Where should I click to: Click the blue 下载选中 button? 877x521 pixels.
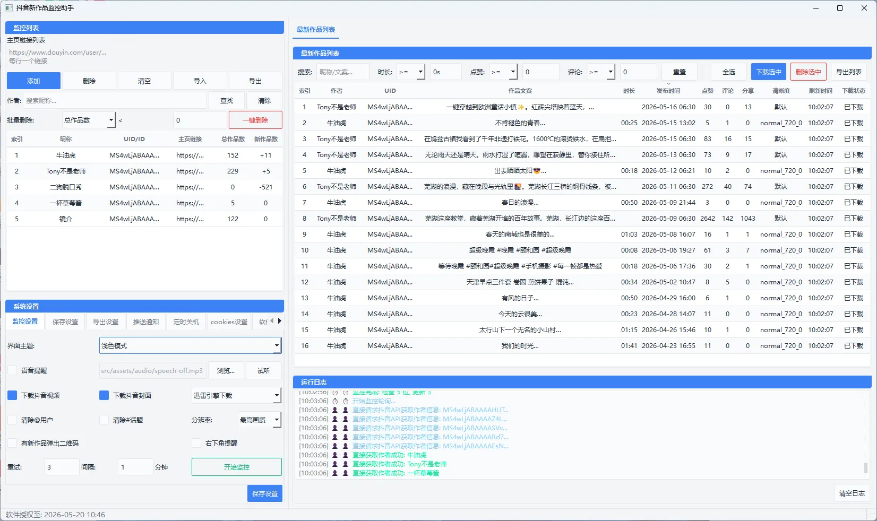tap(769, 72)
